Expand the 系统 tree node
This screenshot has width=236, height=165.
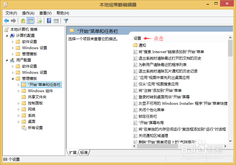click(x=18, y=116)
